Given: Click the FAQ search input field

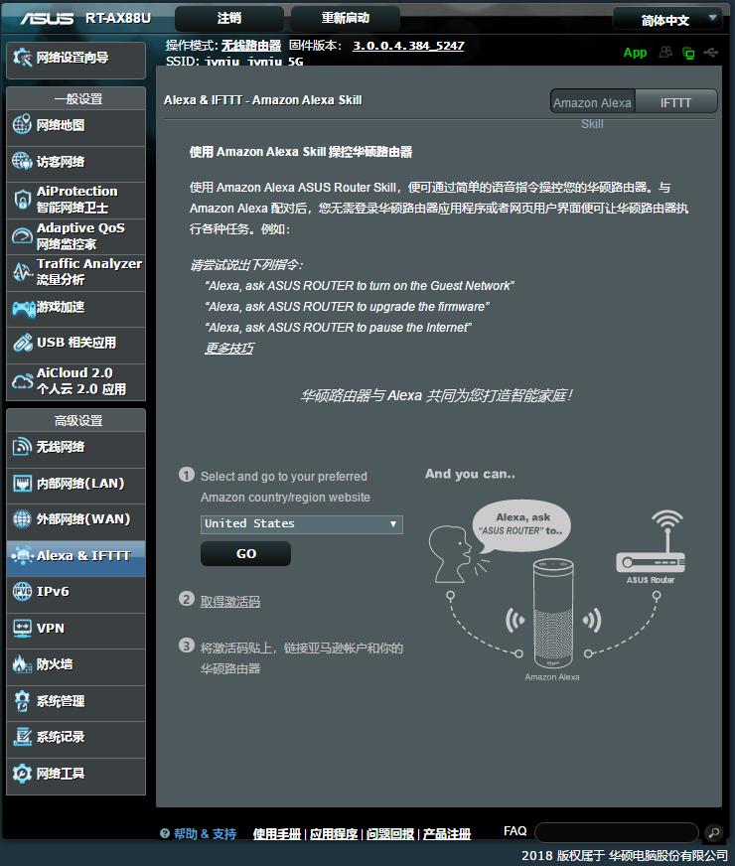Looking at the screenshot, I should pyautogui.click(x=617, y=832).
